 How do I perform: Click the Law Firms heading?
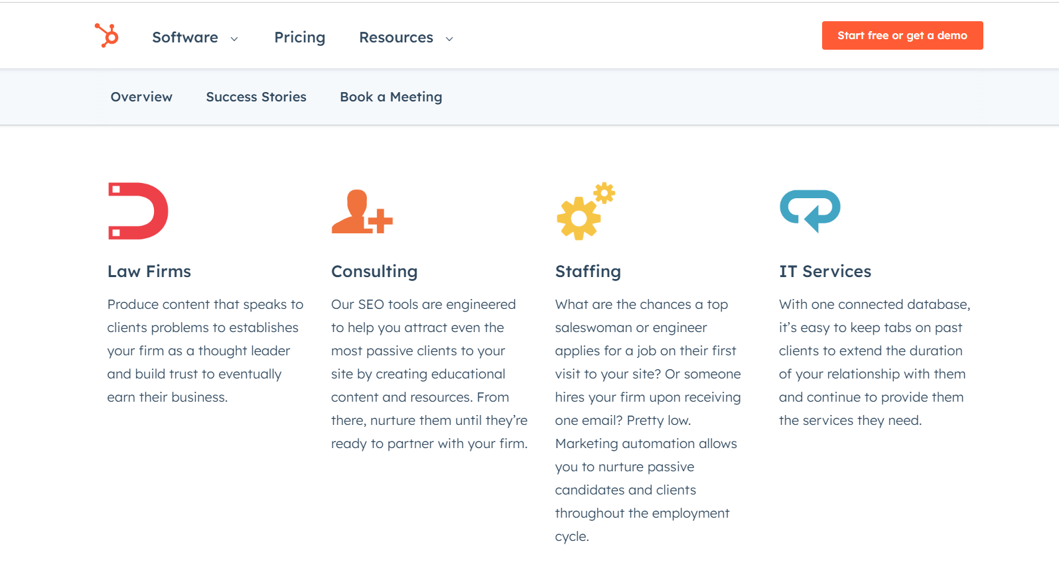tap(149, 271)
